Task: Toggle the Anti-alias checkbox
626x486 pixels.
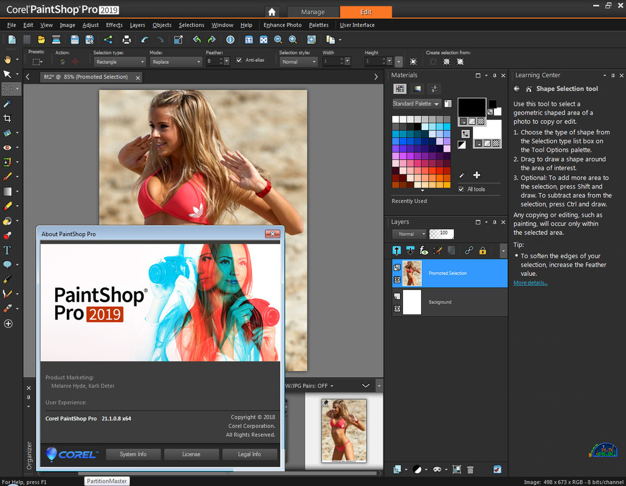Action: point(239,61)
